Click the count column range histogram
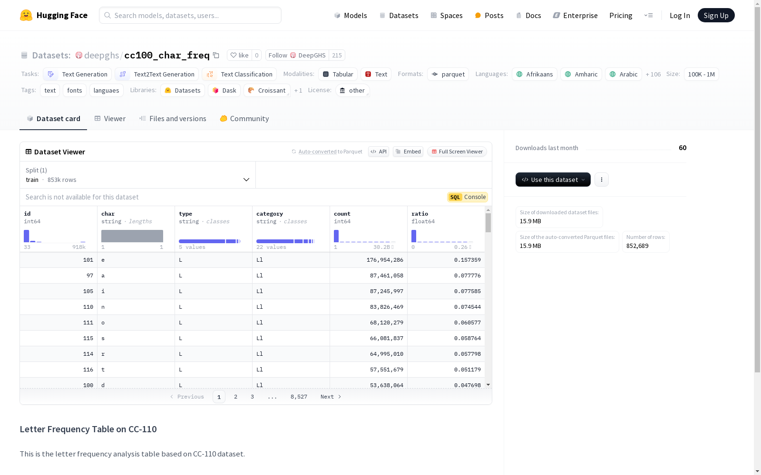This screenshot has height=475, width=761. 365,236
